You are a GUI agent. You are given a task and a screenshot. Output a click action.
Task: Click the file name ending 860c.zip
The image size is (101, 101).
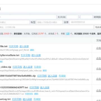tap(18, 76)
